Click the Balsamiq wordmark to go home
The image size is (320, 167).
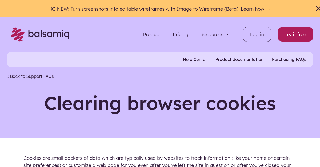49,34
